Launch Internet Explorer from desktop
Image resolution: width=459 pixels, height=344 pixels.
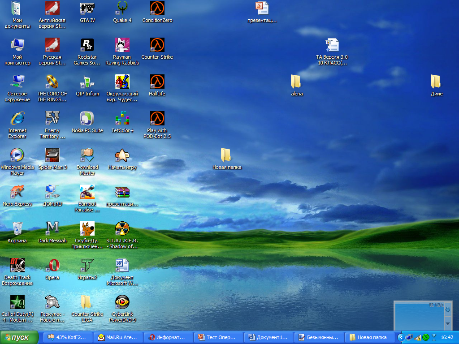pyautogui.click(x=17, y=125)
